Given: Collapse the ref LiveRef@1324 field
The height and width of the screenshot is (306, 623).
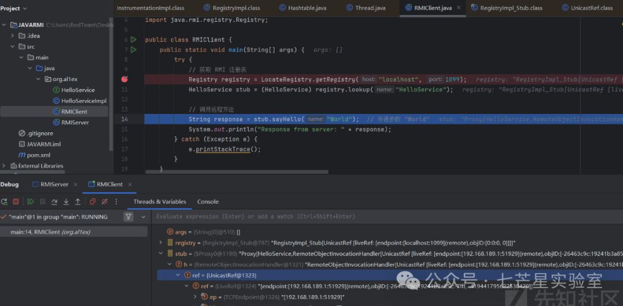Looking at the screenshot, I should pos(187,286).
